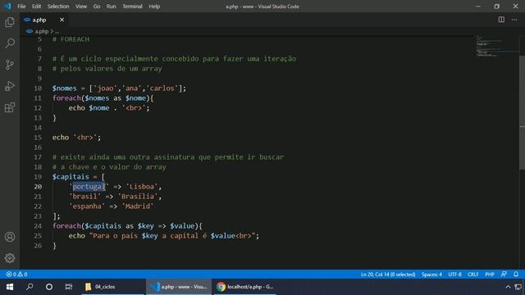
Task: Open the Extensions view
Action: pyautogui.click(x=10, y=107)
